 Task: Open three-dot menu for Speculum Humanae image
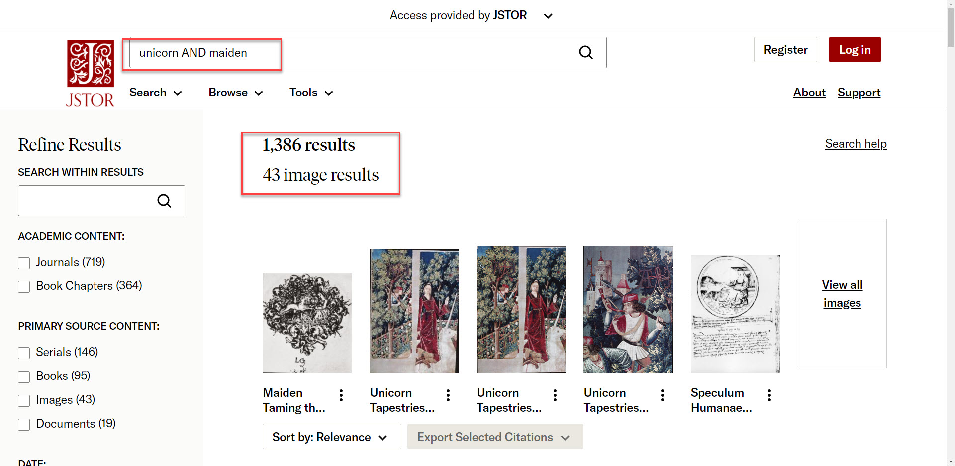pyautogui.click(x=769, y=395)
